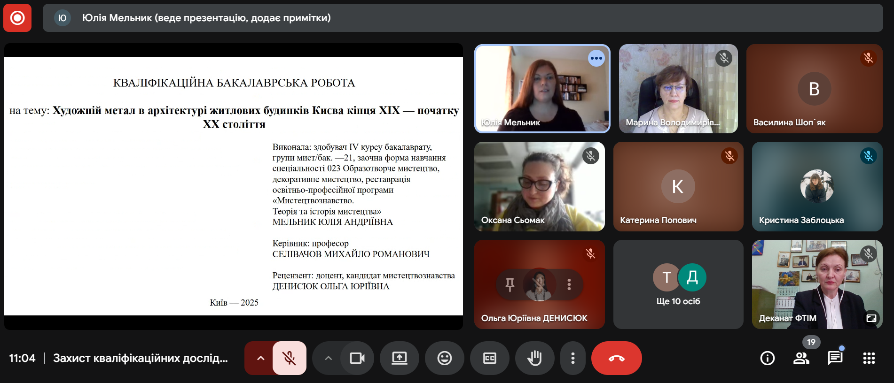Expand video settings chevron
Image resolution: width=894 pixels, height=383 pixels.
click(x=328, y=358)
